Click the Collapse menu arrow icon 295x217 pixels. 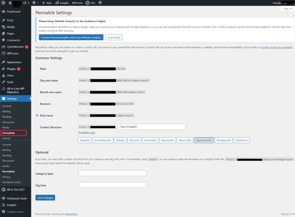tap(3, 212)
